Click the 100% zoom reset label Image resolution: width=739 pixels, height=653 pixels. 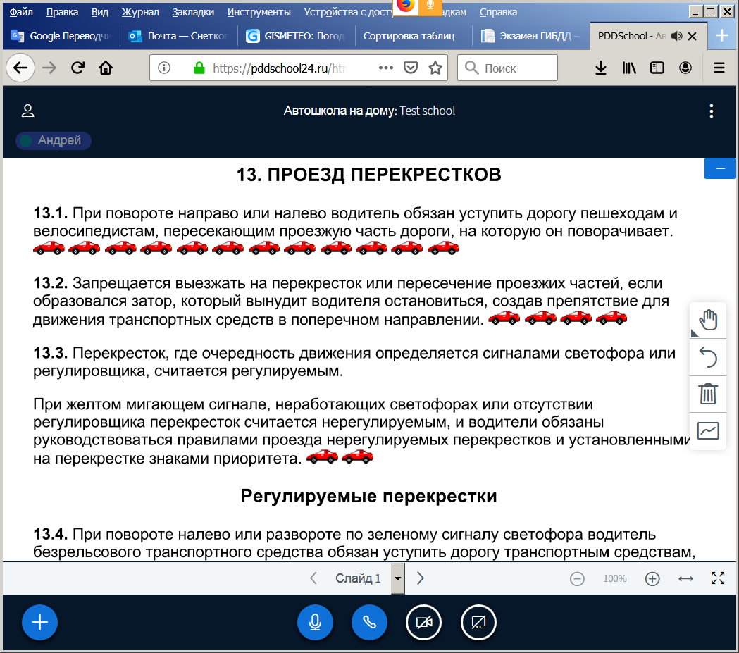coord(614,578)
